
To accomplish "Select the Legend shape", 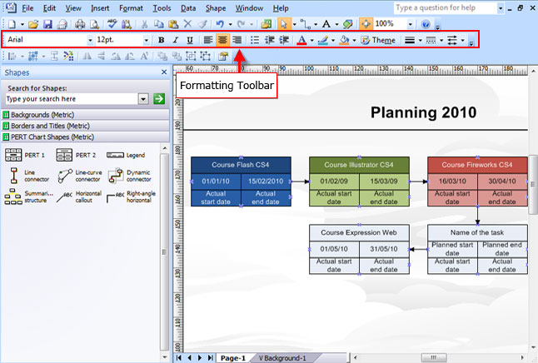I will [126, 155].
